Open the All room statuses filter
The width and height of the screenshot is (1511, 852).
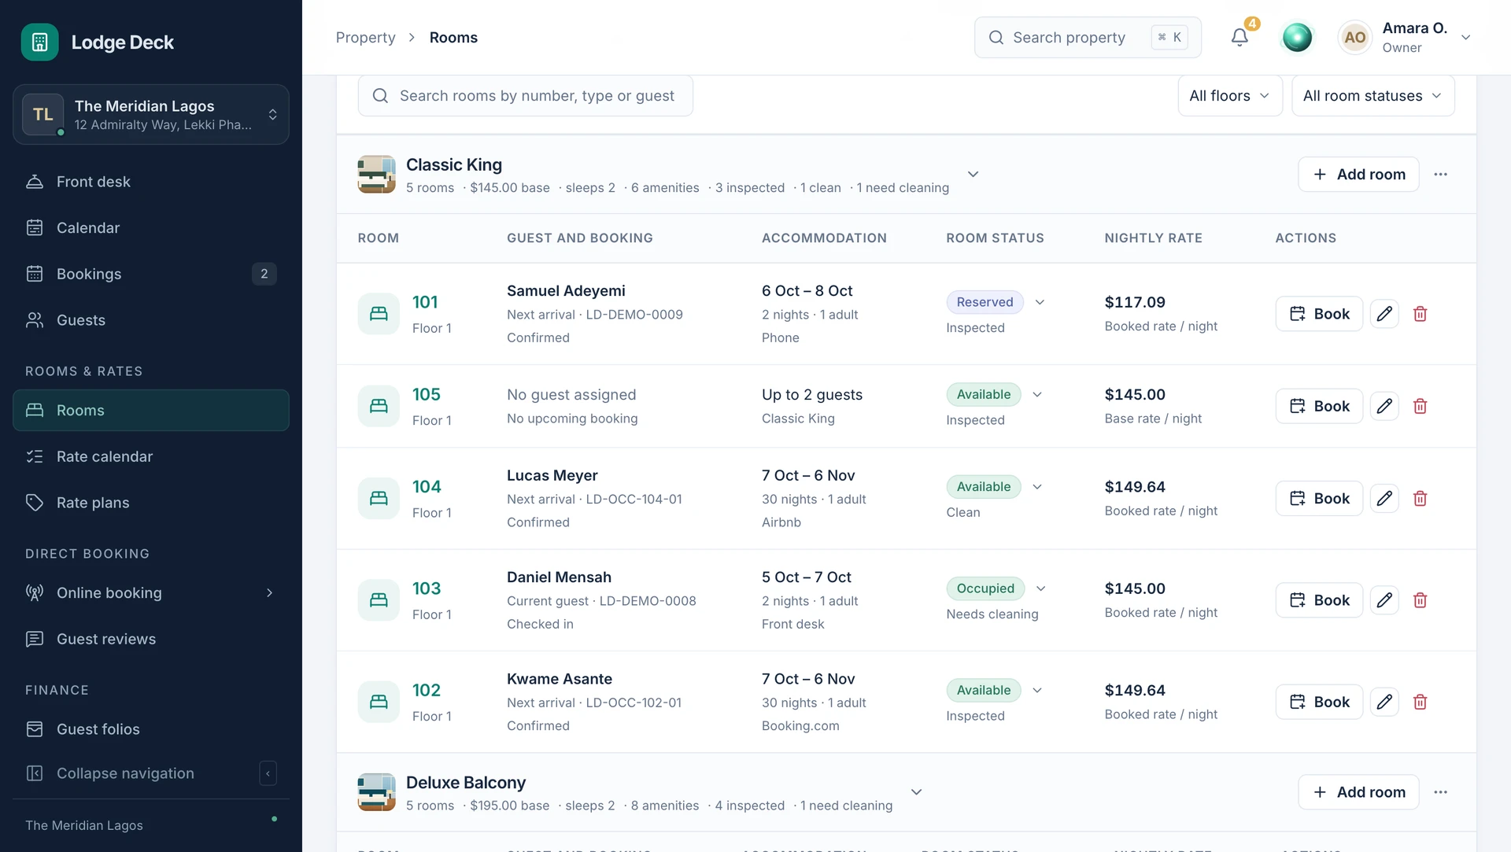point(1372,96)
